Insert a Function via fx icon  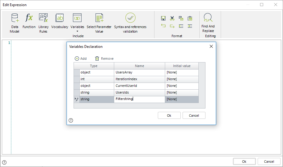point(29,21)
